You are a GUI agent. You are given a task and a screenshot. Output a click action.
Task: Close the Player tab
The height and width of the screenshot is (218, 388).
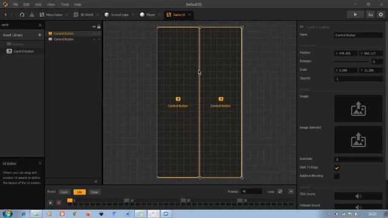pos(159,15)
